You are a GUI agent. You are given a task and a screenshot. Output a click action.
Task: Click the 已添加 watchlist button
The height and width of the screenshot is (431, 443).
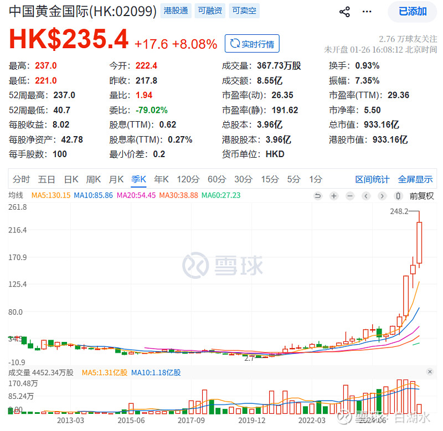tap(412, 12)
